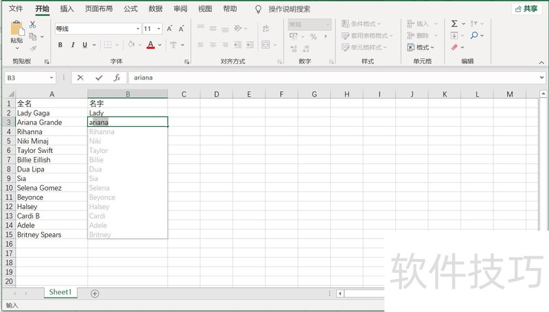Image resolution: width=549 pixels, height=312 pixels.
Task: Open the font color dropdown arrow
Action: (x=160, y=45)
